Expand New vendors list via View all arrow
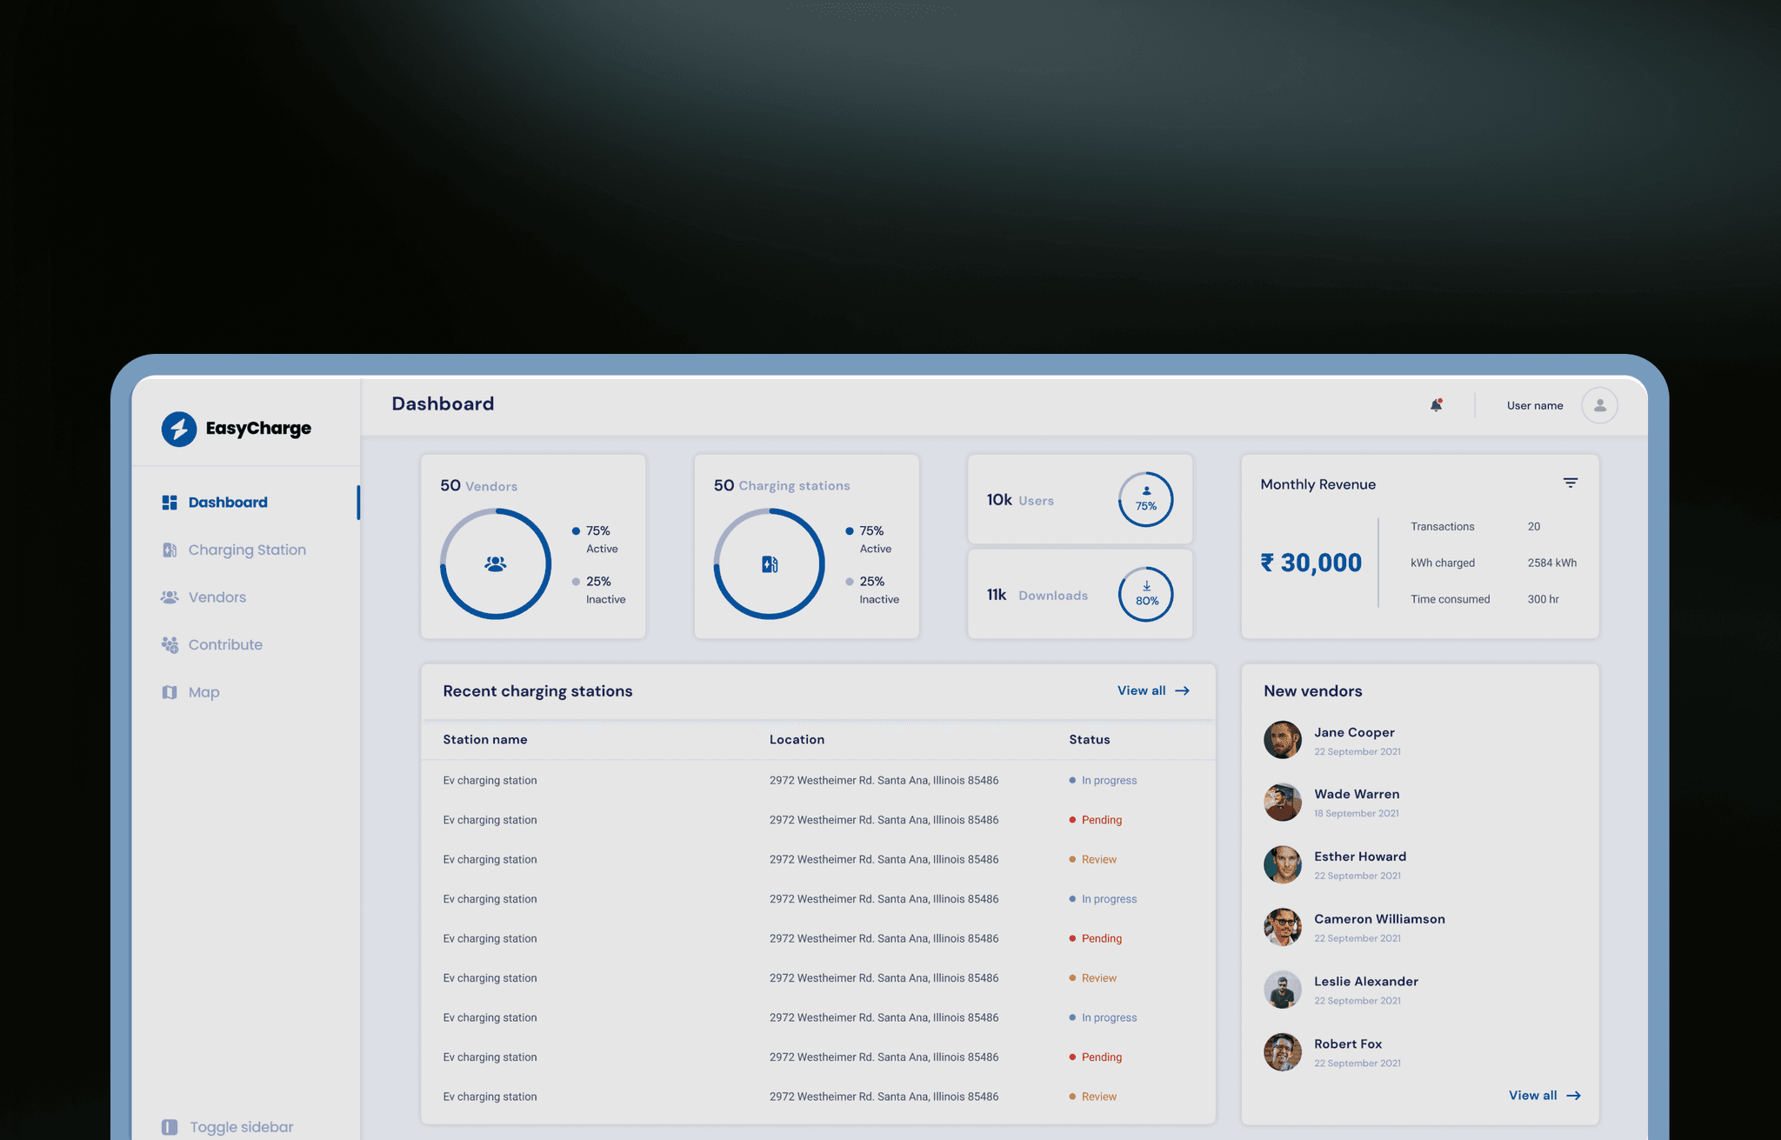 tap(1574, 1096)
